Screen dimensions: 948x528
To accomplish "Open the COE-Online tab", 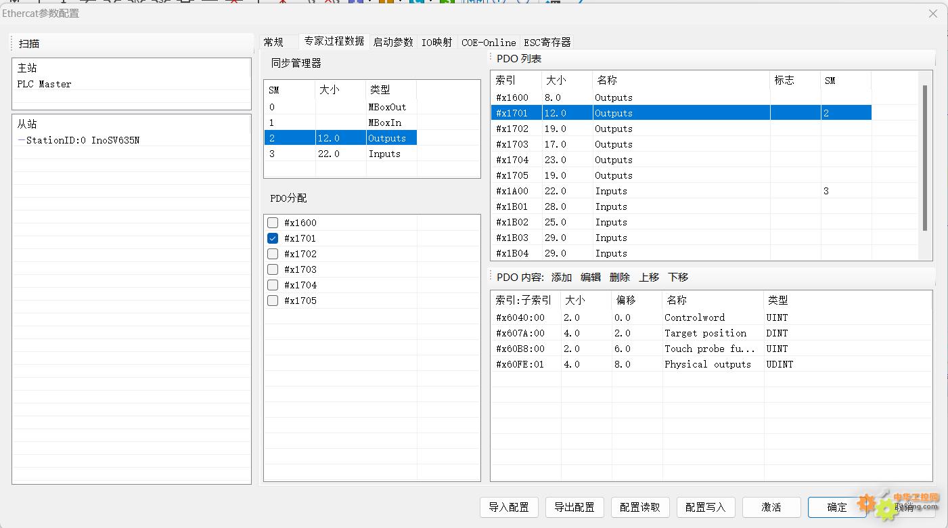I will pos(489,42).
